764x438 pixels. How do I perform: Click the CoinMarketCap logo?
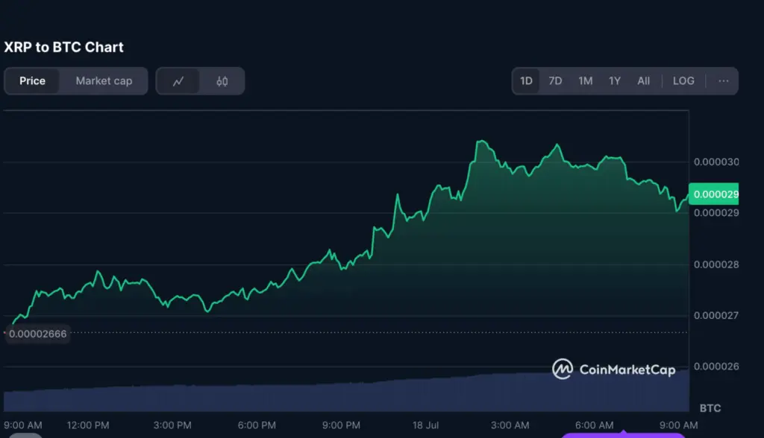tap(613, 368)
